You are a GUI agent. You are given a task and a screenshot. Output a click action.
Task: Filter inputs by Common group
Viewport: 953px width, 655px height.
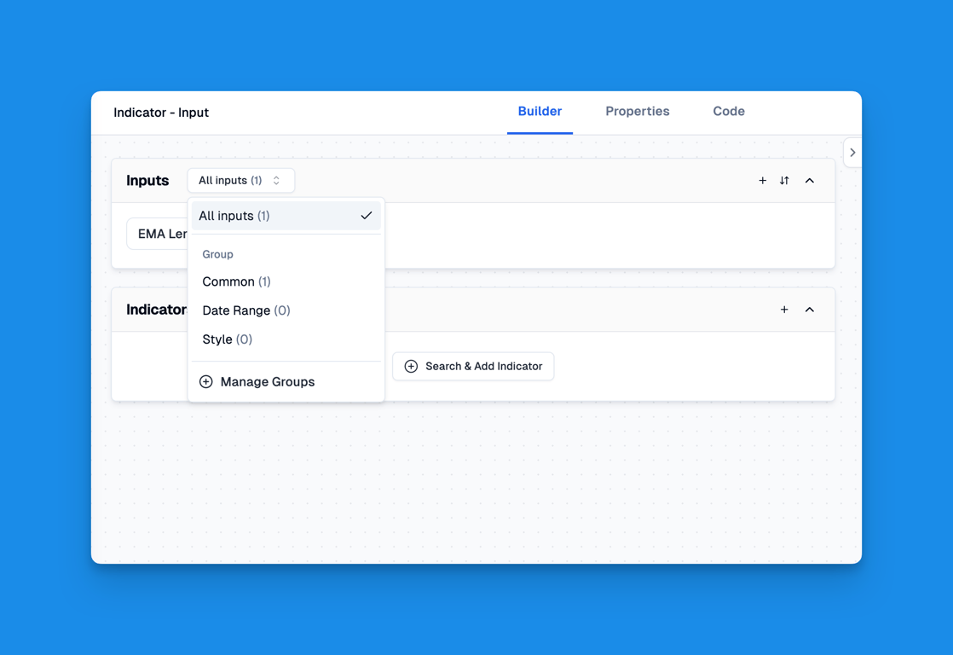tap(236, 281)
